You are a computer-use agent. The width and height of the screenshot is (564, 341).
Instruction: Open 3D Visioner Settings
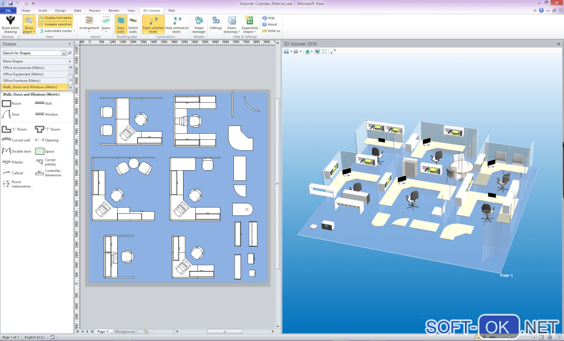(216, 23)
